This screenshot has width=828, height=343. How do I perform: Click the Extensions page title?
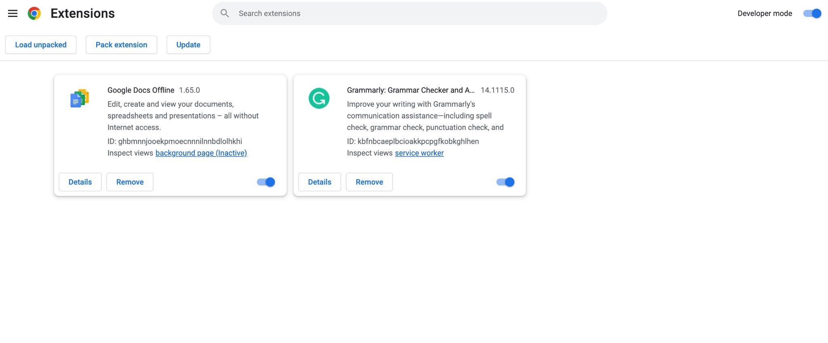click(x=82, y=13)
